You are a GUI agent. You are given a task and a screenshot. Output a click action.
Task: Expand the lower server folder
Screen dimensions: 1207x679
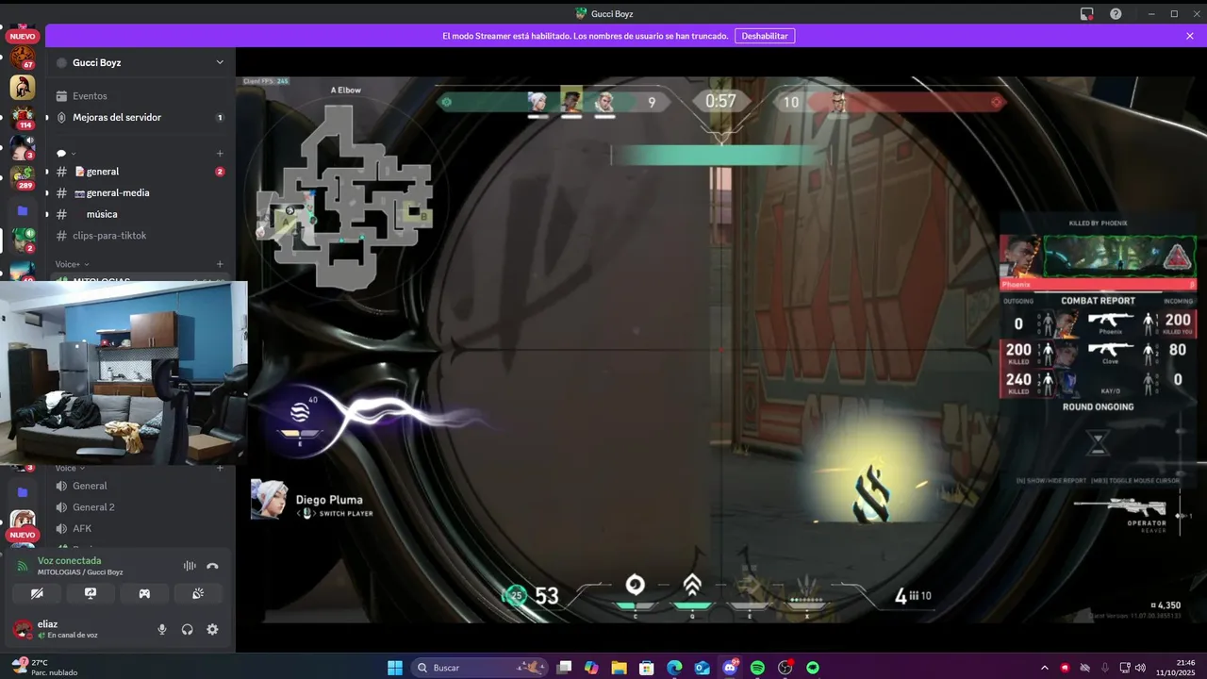23,492
